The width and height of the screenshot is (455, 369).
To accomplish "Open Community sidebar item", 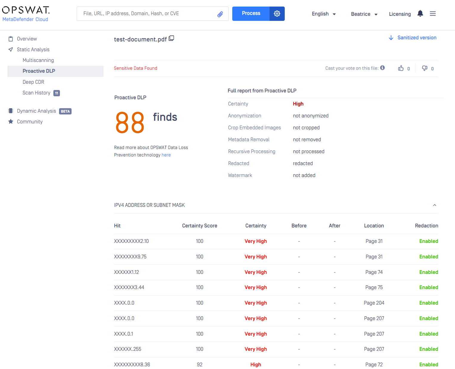I will click(x=30, y=122).
